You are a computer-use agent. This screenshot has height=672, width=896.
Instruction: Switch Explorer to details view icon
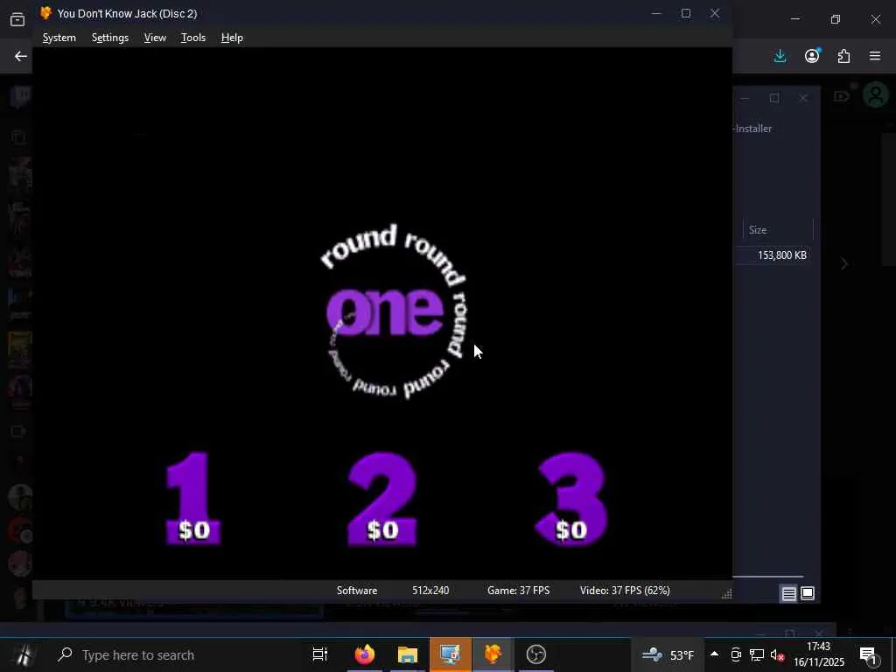[x=789, y=594]
